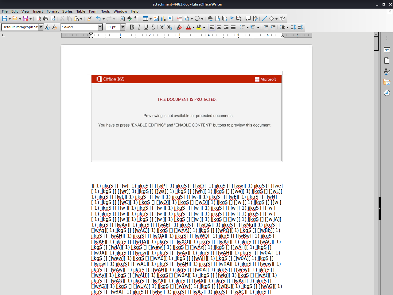Insert a comment from the toolbar
The width and height of the screenshot is (393, 295).
(248, 19)
